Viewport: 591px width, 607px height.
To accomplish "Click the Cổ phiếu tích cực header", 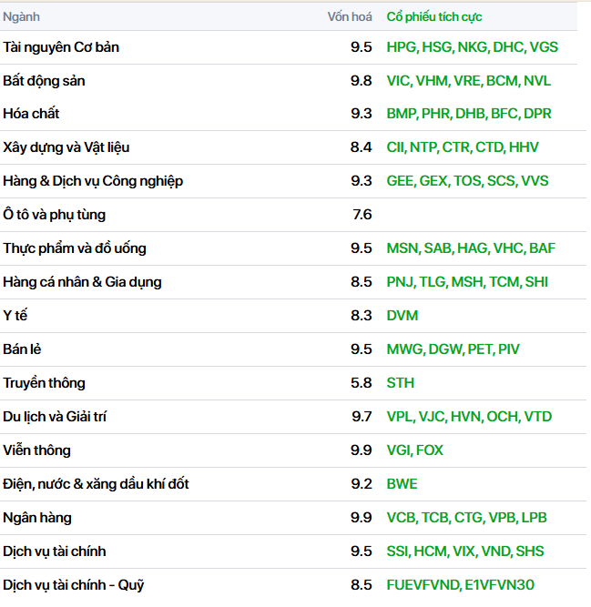I will [x=434, y=16].
